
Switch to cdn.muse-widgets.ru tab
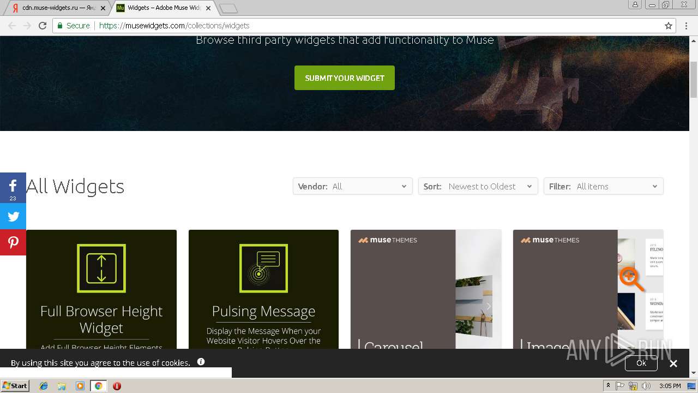(x=57, y=8)
